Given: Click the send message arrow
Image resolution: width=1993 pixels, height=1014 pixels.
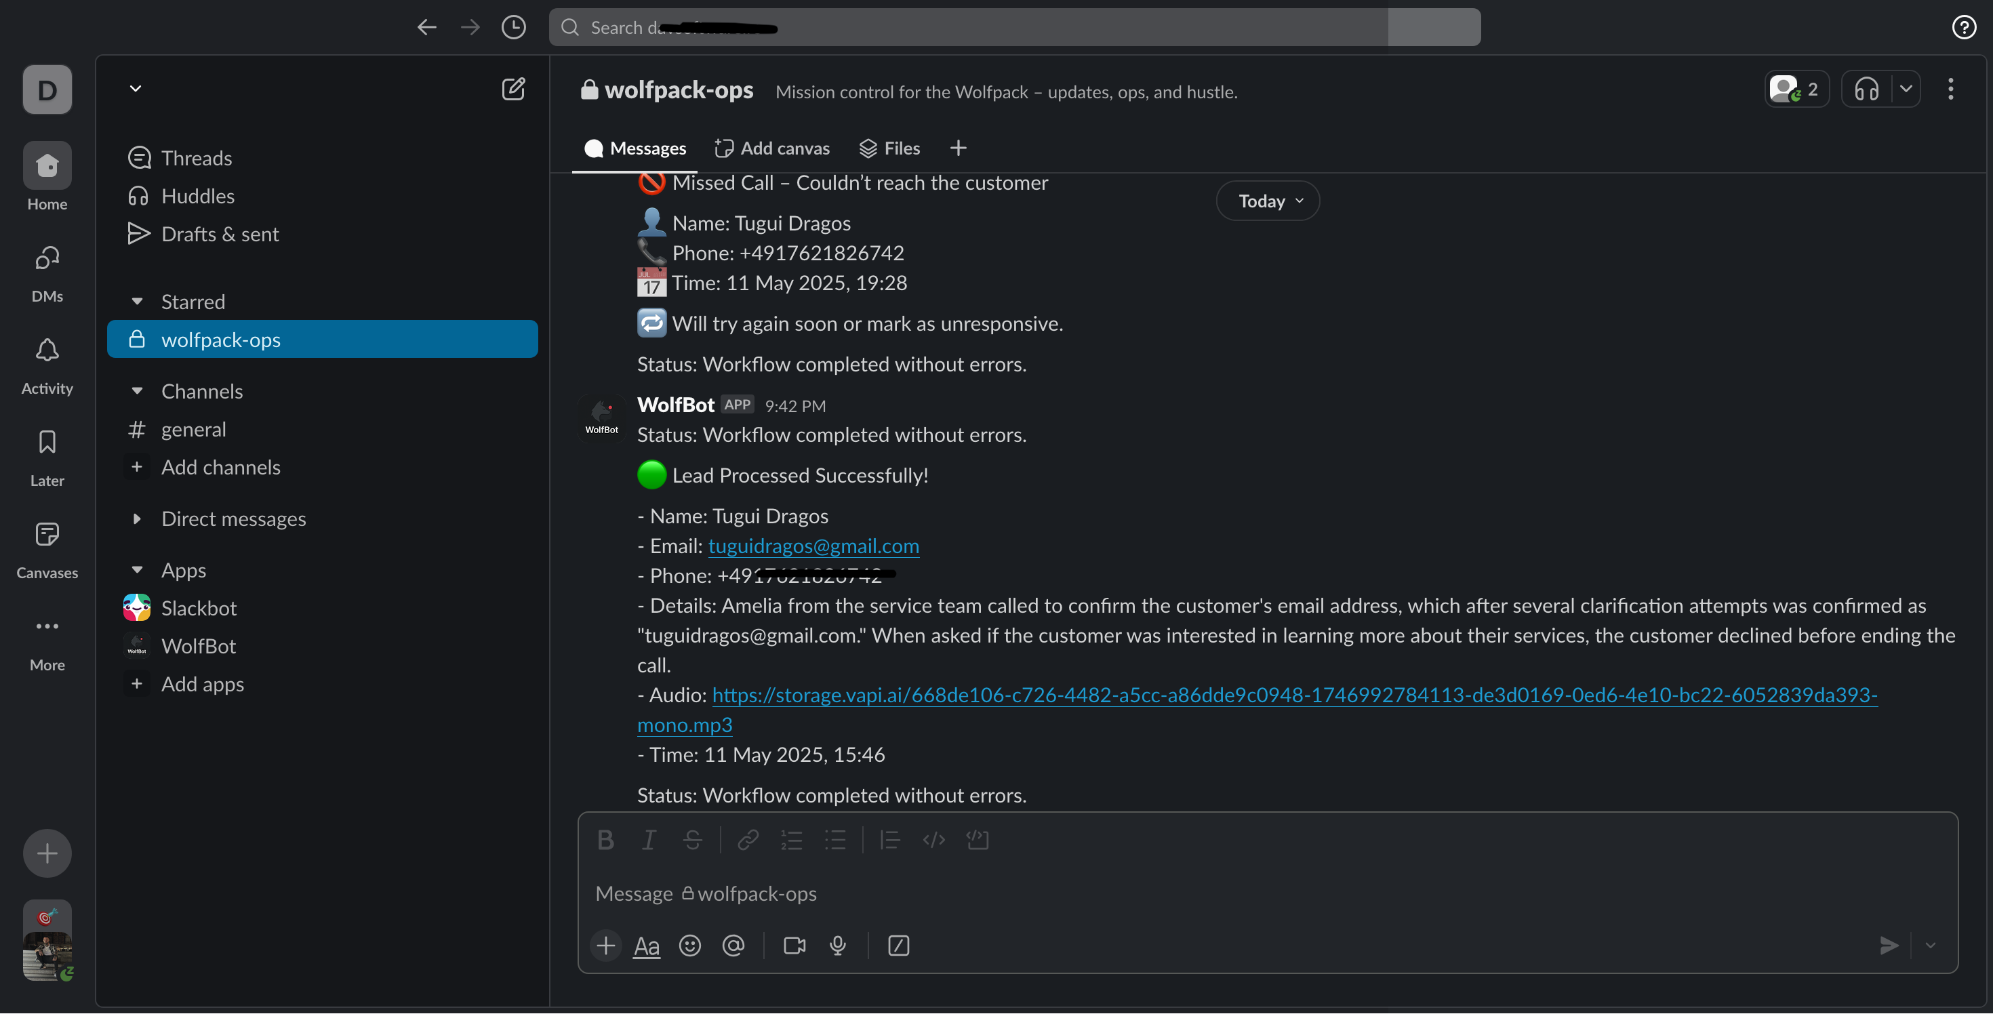Looking at the screenshot, I should [x=1889, y=946].
